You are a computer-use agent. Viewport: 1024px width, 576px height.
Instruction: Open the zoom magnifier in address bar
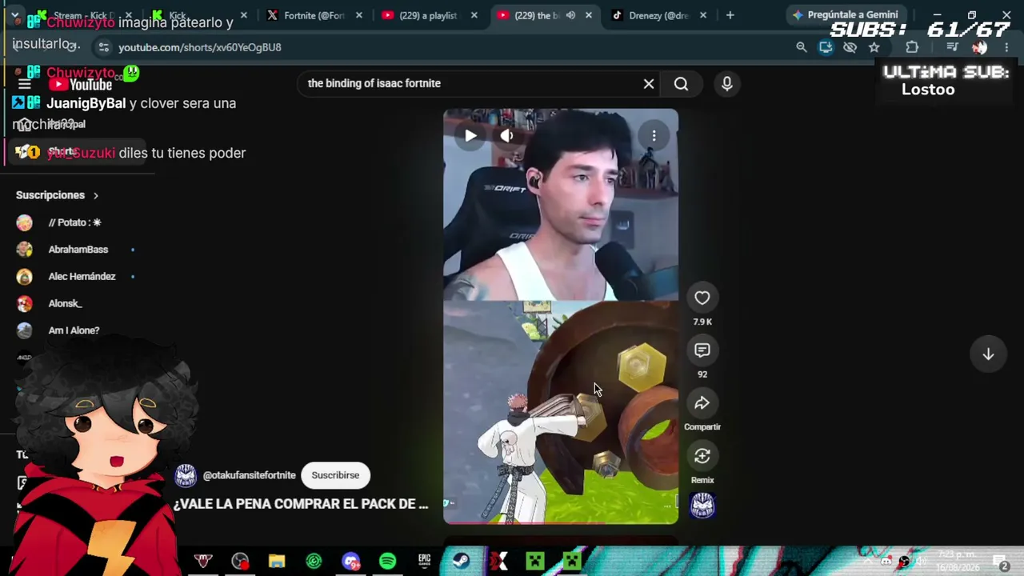801,47
